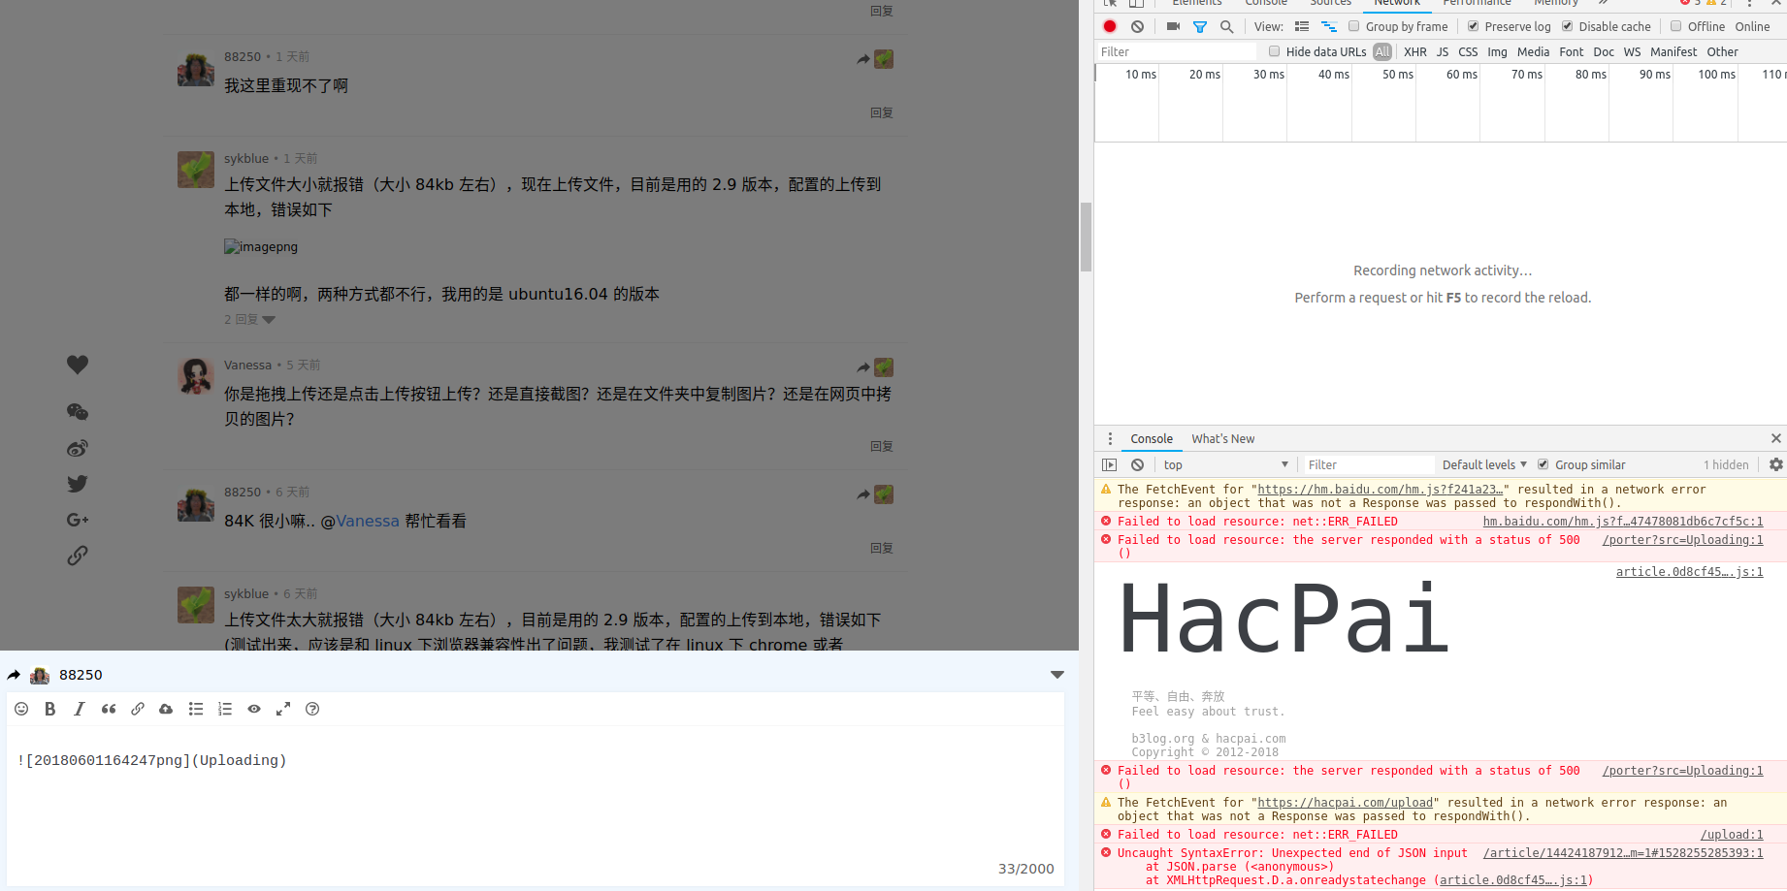1787x891 pixels.
Task: Filter network requests by Manifest
Action: [x=1673, y=51]
